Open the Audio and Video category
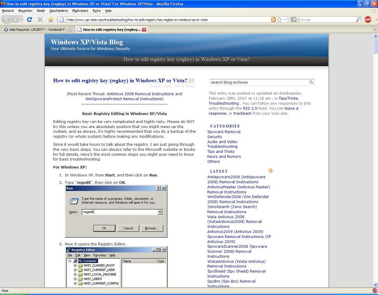 pyautogui.click(x=222, y=141)
